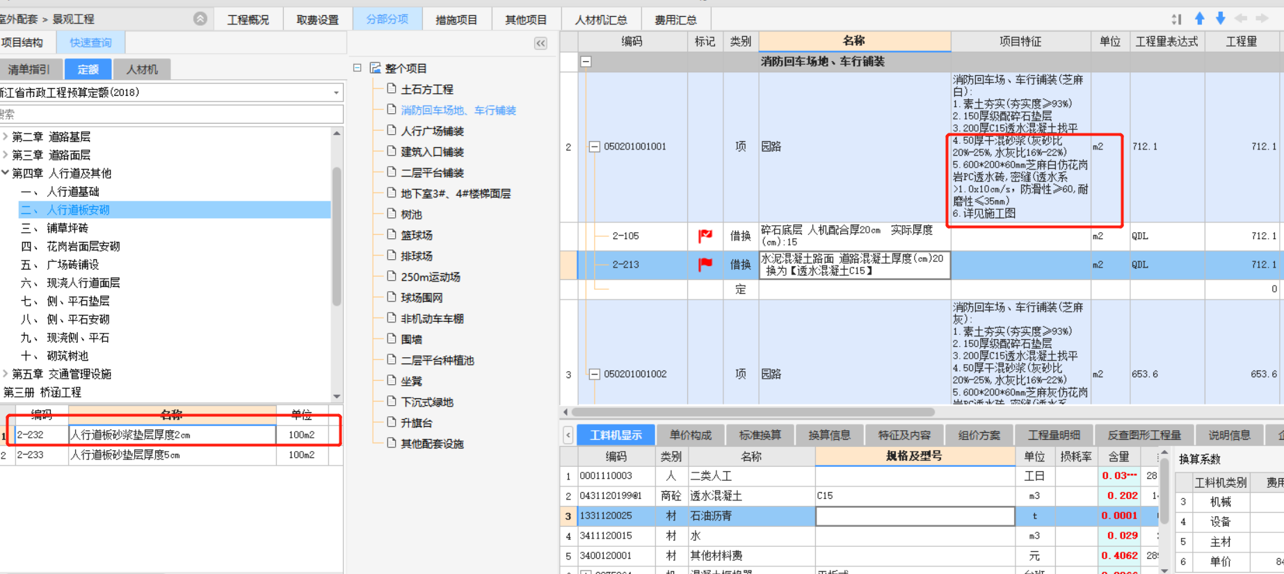Open the 单价构成 bottom tab
Screen dimensions: 1284x574
691,435
